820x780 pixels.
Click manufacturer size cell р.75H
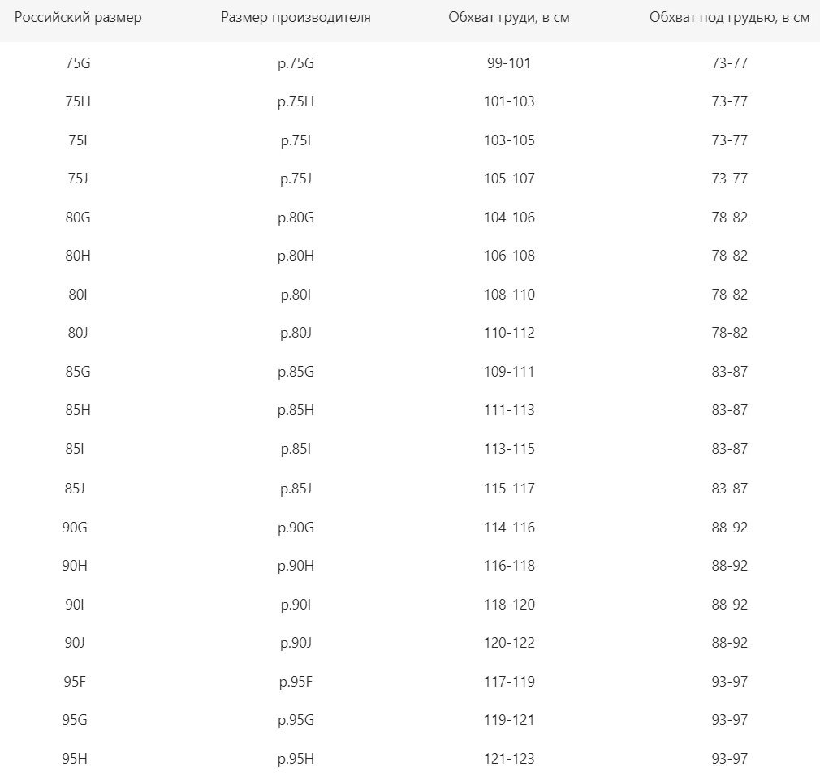point(296,101)
